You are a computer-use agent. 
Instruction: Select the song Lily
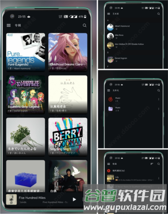(134, 178)
